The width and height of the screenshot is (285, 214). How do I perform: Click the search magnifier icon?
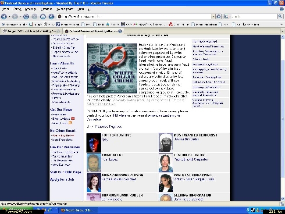point(280,17)
